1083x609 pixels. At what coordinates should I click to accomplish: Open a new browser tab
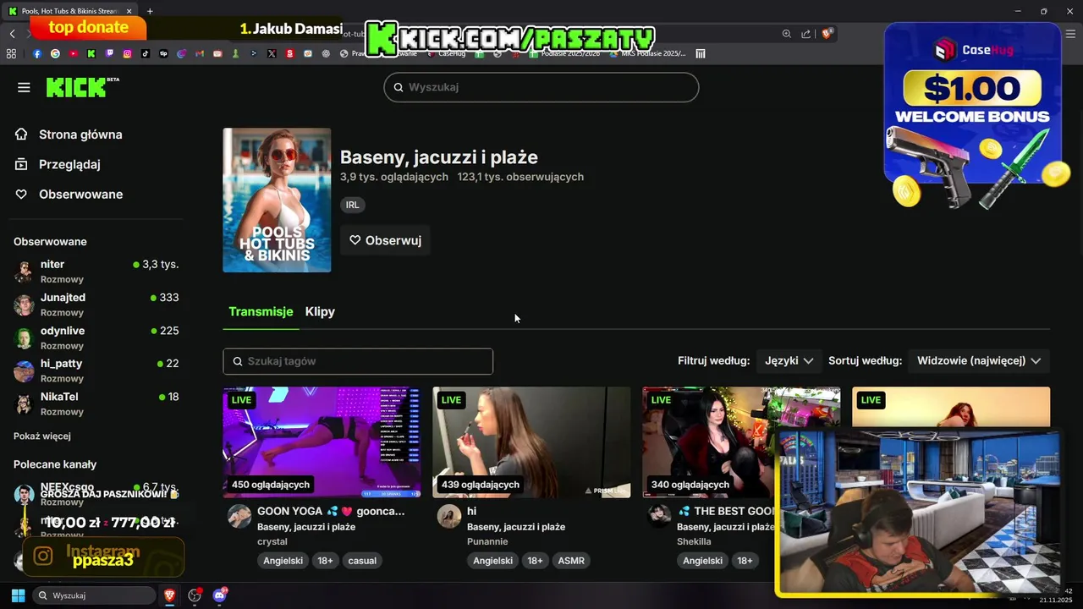click(150, 11)
